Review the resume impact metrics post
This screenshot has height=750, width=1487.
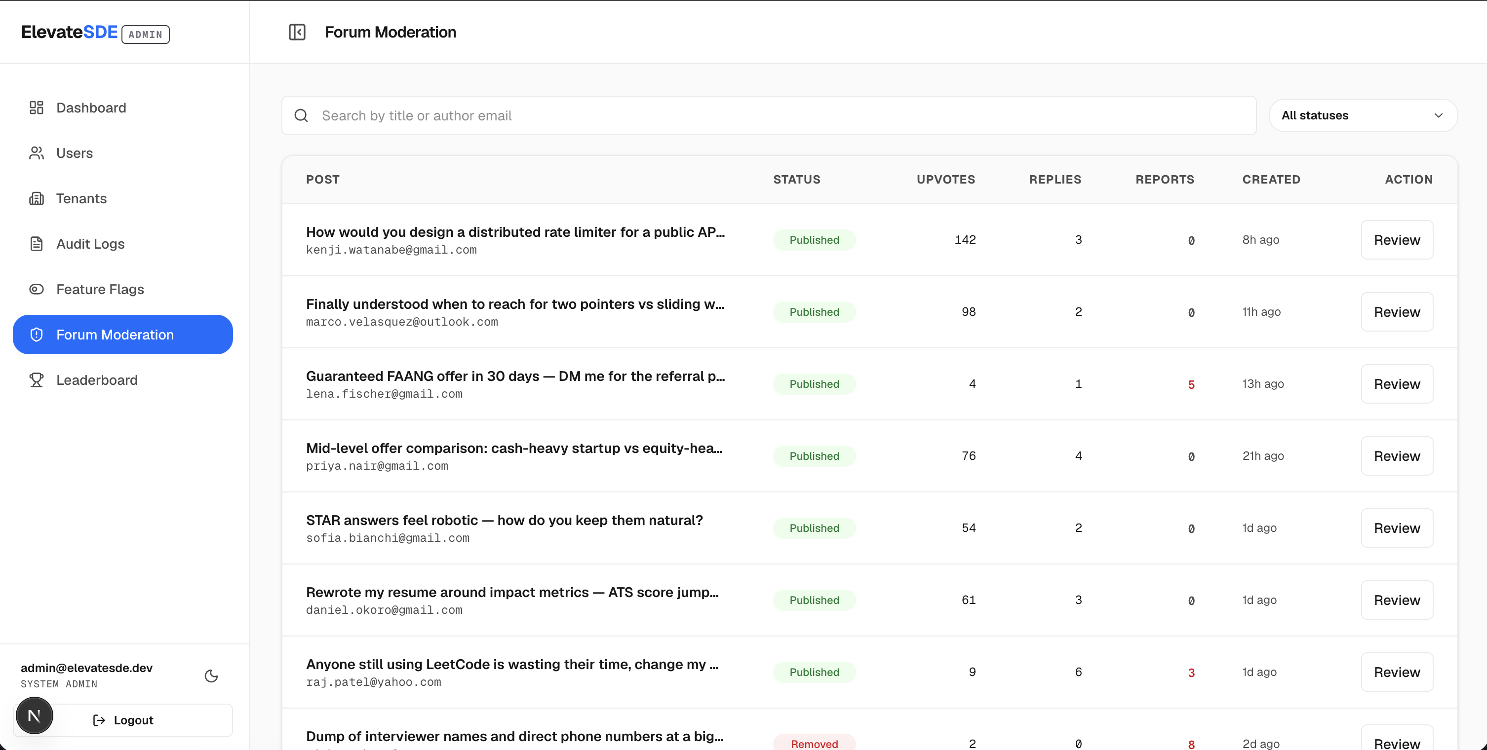tap(1397, 600)
